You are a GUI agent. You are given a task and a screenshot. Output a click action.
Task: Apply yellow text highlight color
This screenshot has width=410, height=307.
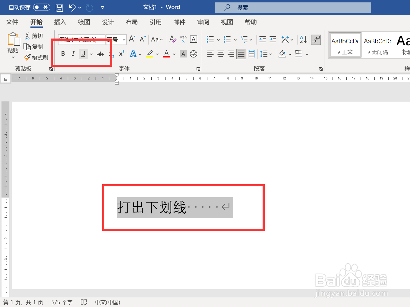point(150,54)
